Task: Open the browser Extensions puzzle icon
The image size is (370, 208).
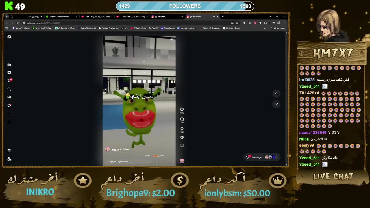Action: coord(266,23)
